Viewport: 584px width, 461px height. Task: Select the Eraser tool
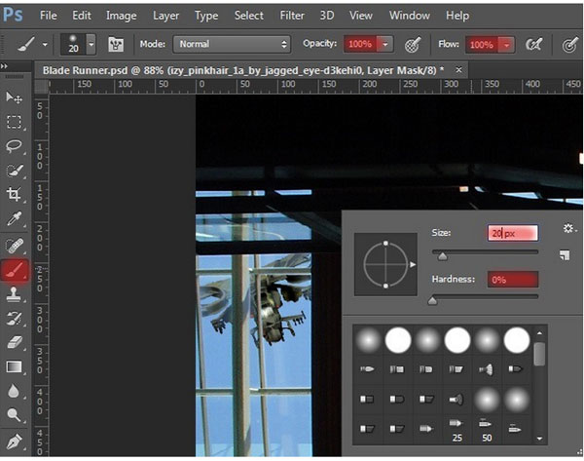[14, 342]
